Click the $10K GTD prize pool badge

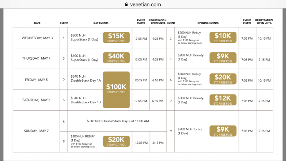[x=223, y=37]
